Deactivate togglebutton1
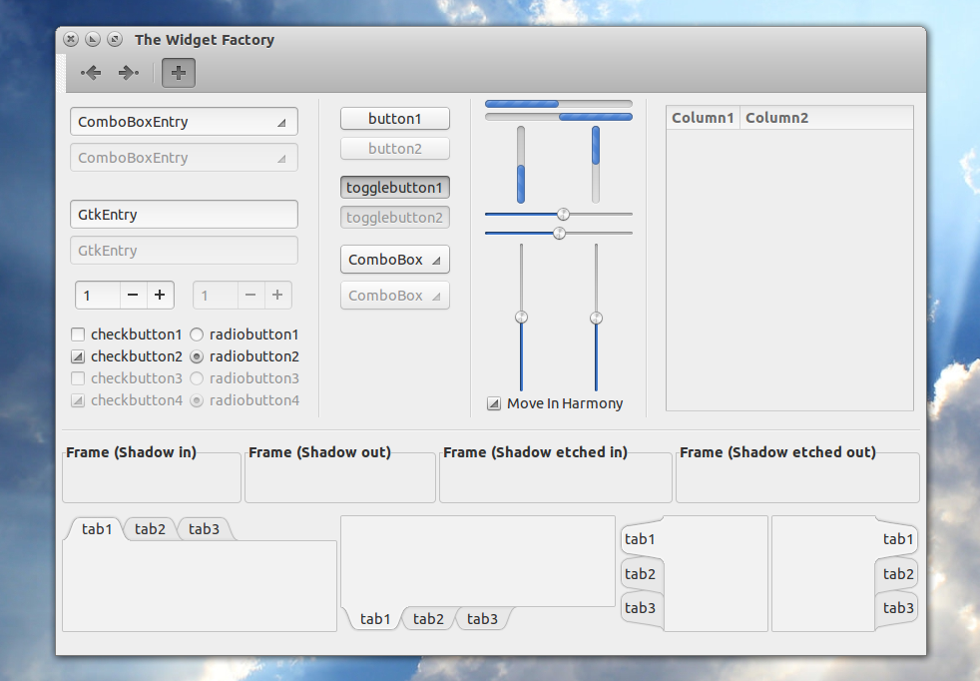980x681 pixels. 394,187
